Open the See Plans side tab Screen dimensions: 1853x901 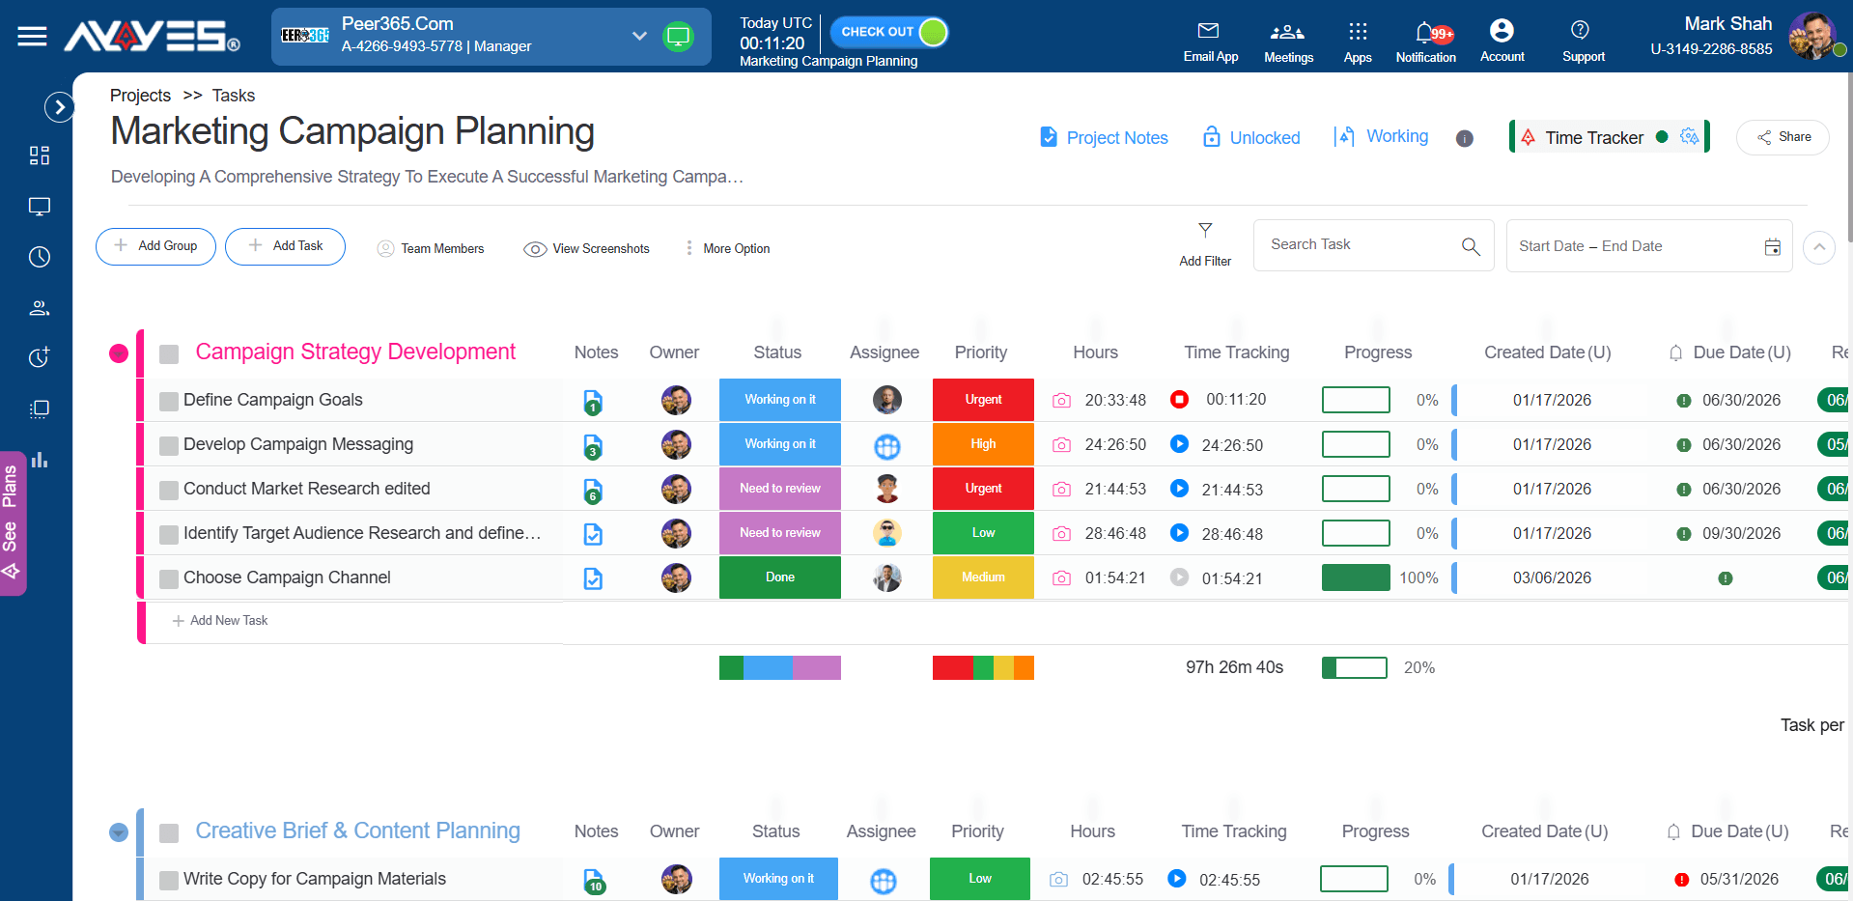click(12, 522)
